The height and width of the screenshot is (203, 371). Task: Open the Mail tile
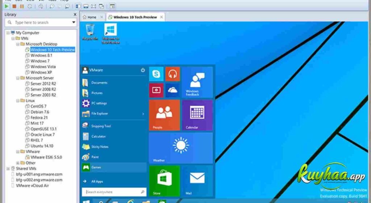(197, 181)
